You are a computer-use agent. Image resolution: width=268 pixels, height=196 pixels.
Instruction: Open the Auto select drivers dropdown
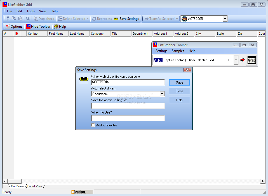pos(162,94)
